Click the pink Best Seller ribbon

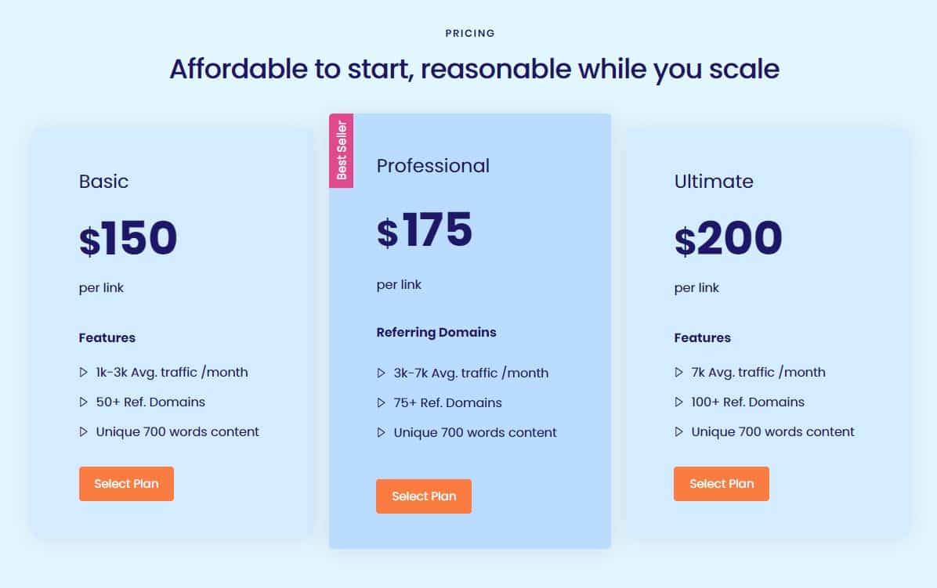point(342,150)
